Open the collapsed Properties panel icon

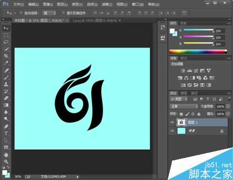[163, 37]
